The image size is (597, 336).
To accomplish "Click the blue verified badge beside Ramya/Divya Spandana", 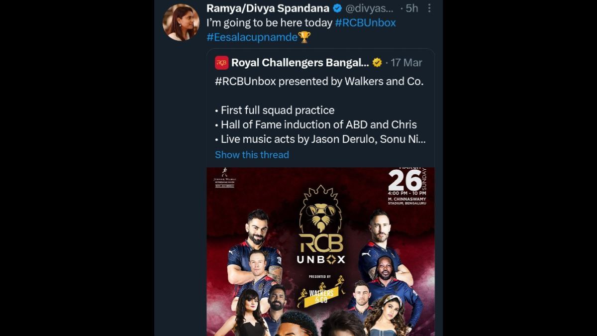I will pyautogui.click(x=336, y=8).
